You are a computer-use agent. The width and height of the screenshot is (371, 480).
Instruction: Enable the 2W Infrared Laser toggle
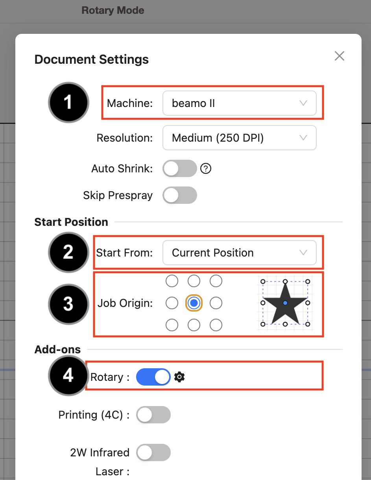point(153,452)
